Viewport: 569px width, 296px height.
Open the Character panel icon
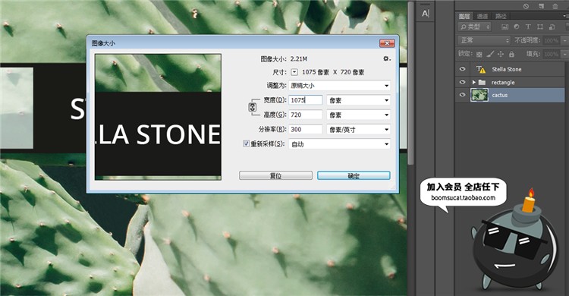(426, 14)
